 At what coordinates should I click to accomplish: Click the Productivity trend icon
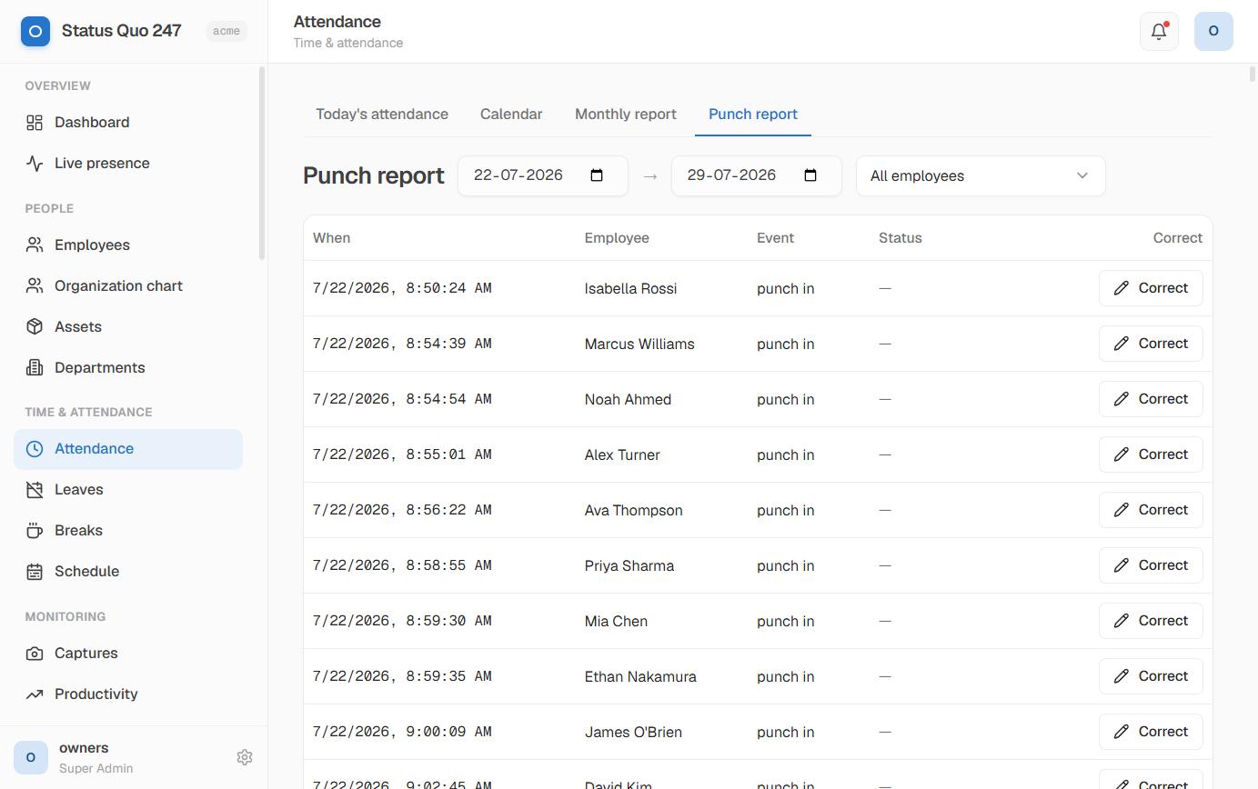(x=35, y=694)
